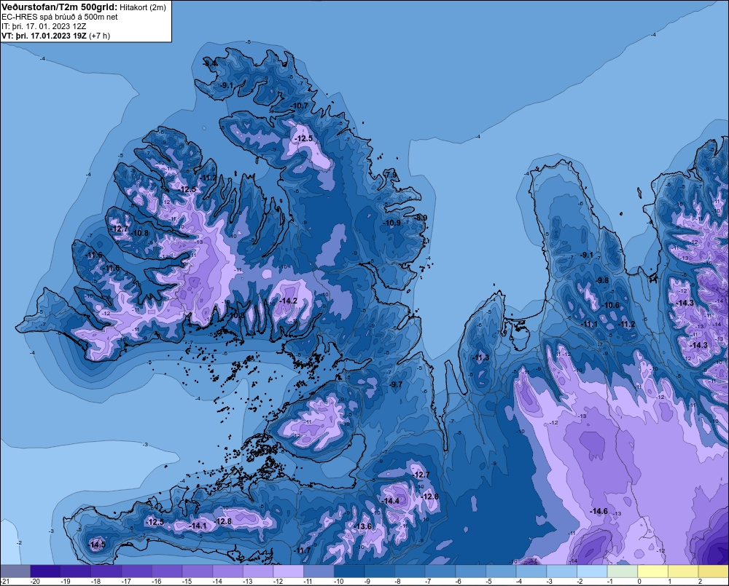Click legend scale label -19
The image size is (729, 586).
(65, 582)
